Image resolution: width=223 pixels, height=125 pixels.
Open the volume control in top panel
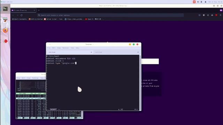coord(198,2)
